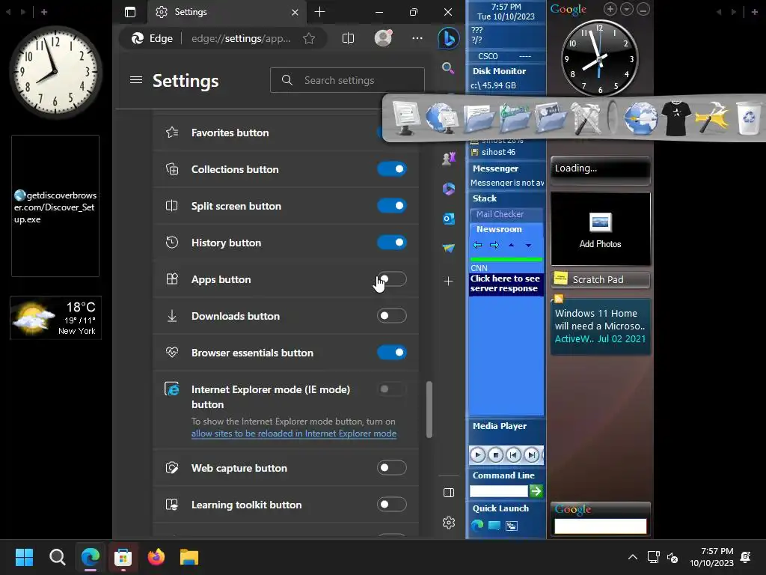Click the Command Line text input
766x575 pixels.
[499, 491]
